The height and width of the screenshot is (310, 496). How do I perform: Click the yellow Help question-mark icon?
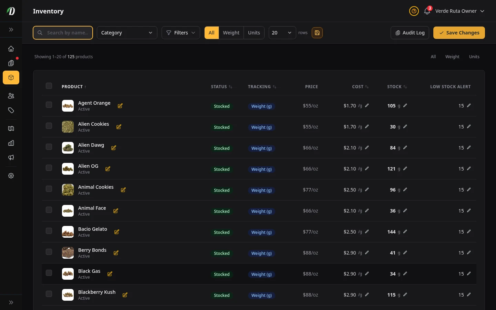[x=414, y=11]
